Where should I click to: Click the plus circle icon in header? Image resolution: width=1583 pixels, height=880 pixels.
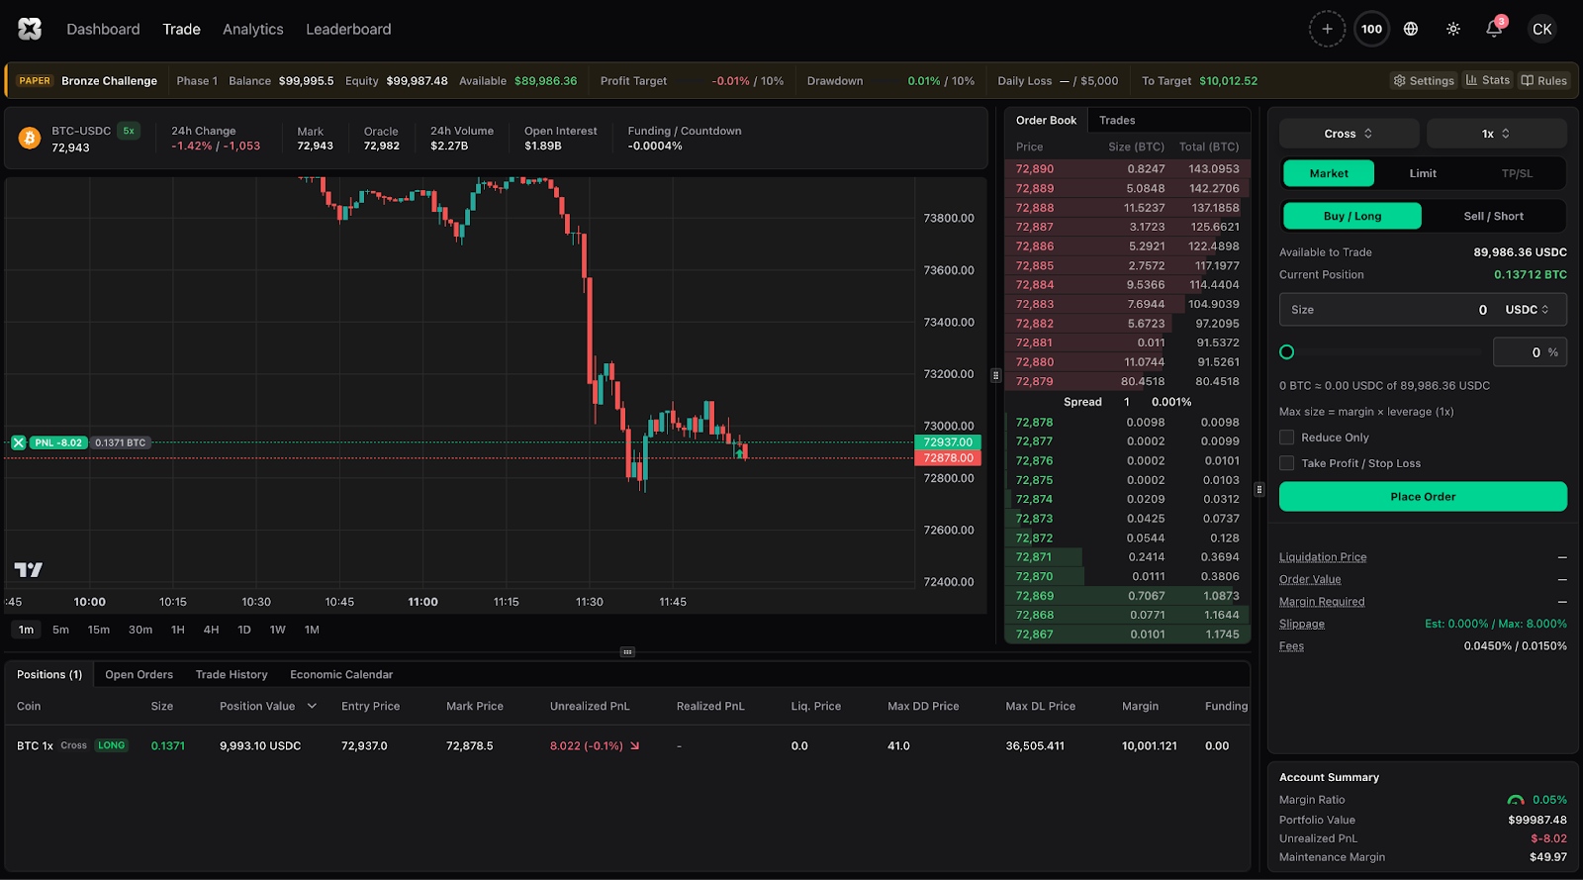tap(1327, 29)
